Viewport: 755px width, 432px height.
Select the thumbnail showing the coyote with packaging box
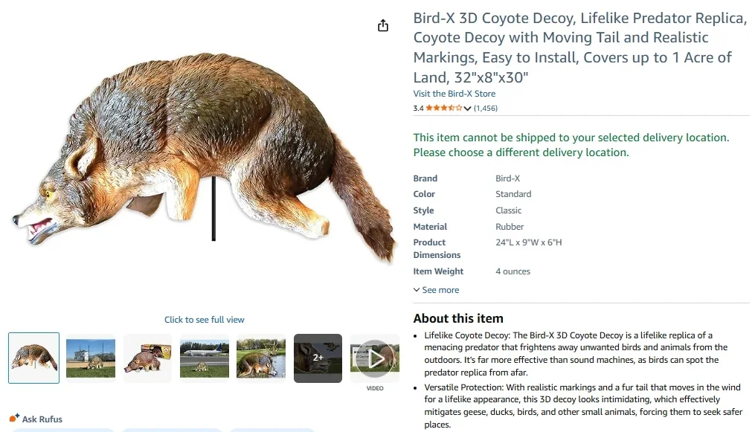click(147, 358)
